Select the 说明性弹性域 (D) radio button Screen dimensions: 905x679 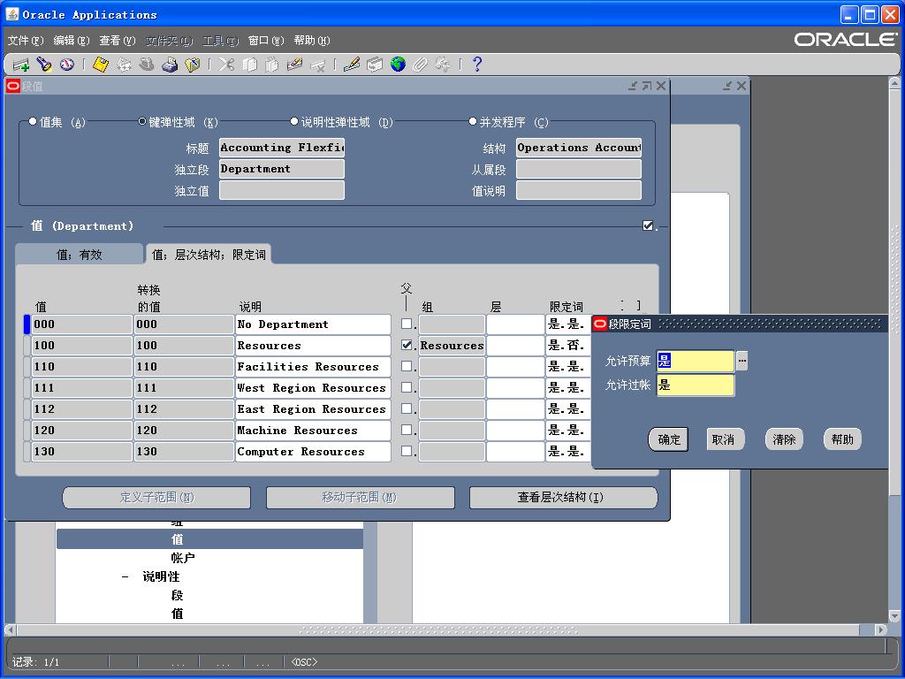(x=294, y=121)
